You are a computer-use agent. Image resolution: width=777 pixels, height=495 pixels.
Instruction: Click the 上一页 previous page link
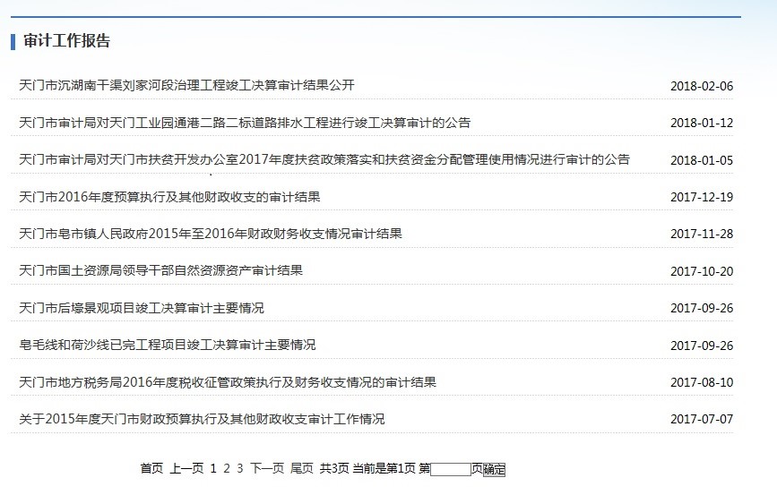click(186, 468)
